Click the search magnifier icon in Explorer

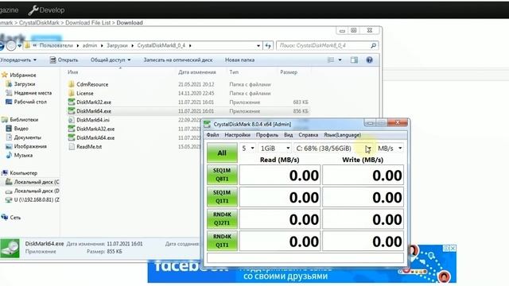pos(373,46)
